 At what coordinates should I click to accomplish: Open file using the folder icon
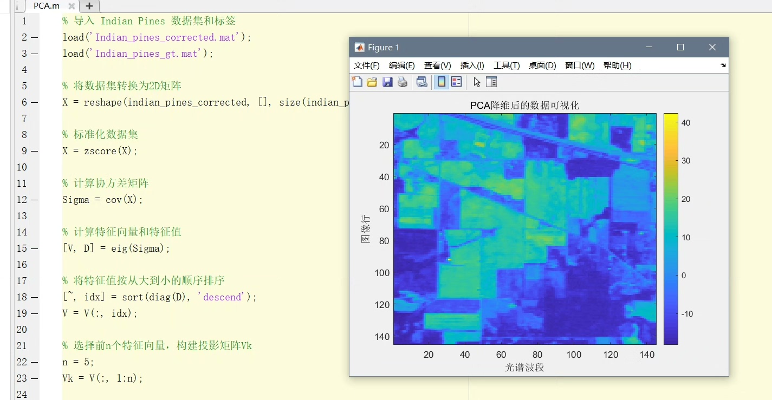pos(372,82)
